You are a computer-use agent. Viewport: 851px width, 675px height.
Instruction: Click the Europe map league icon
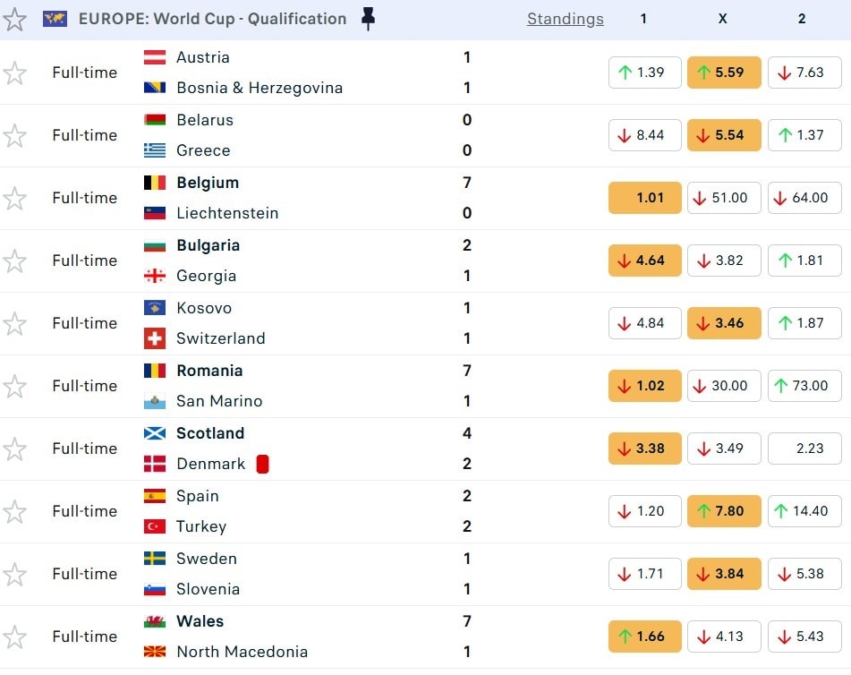55,19
